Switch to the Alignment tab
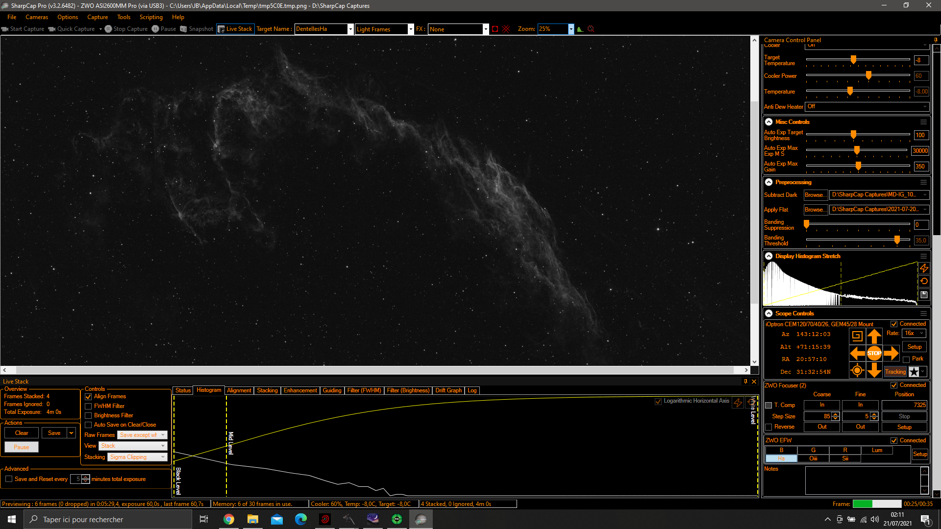Screen dimensions: 941x529 (239, 390)
